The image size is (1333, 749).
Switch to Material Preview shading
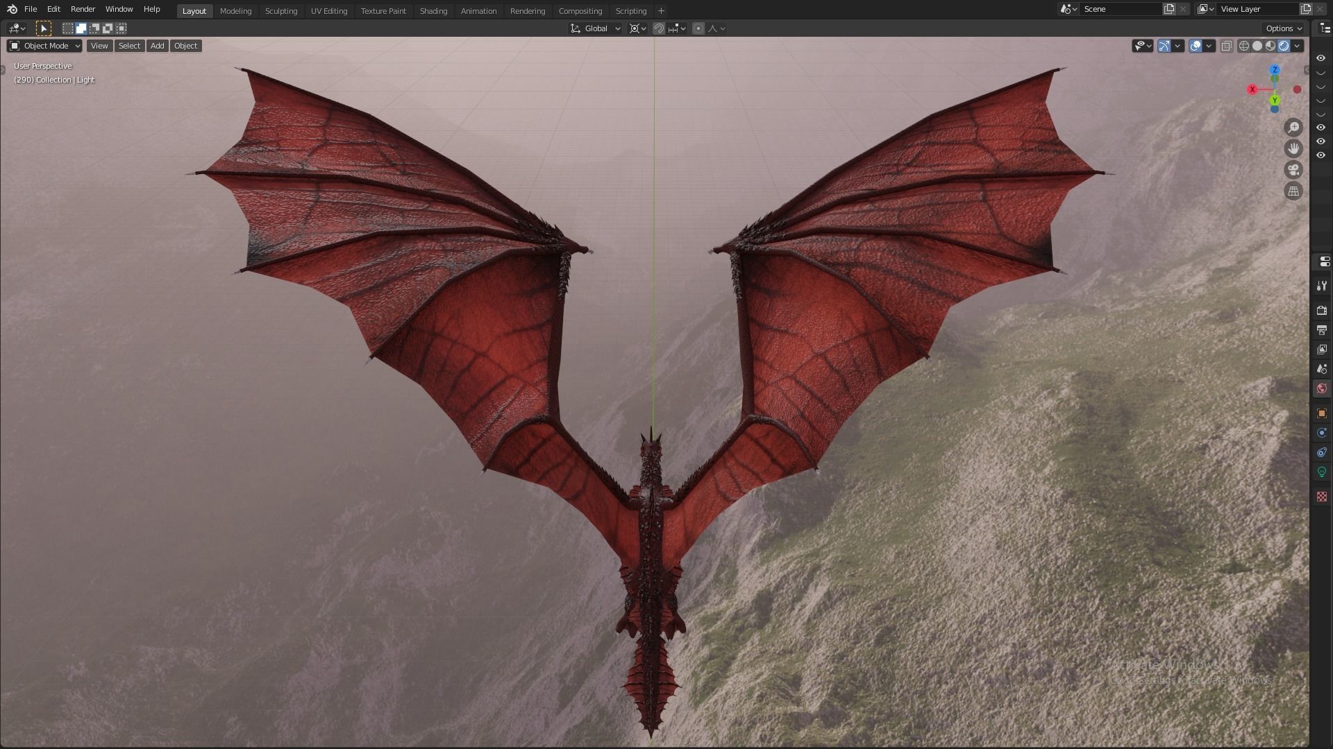pos(1271,46)
